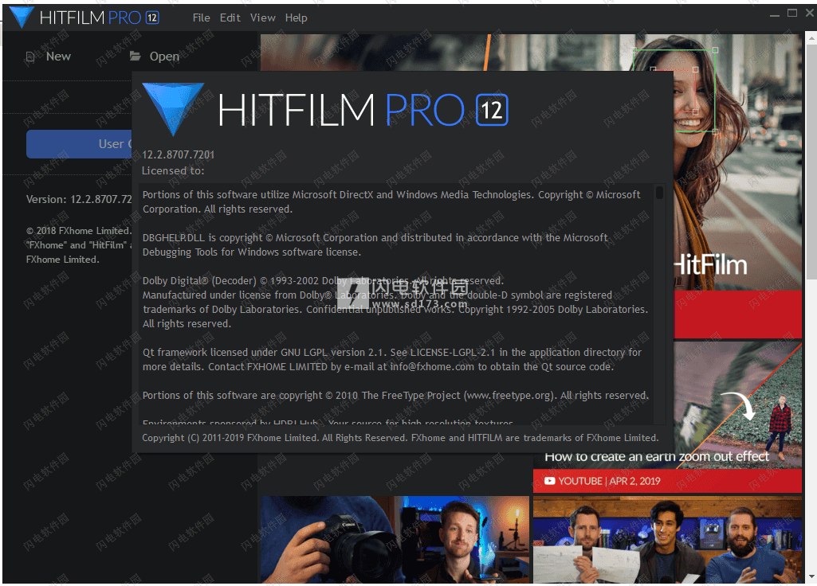This screenshot has height=586, width=817.
Task: Click '© 2018 FXhome Limited' sidebar text
Action: 79,231
